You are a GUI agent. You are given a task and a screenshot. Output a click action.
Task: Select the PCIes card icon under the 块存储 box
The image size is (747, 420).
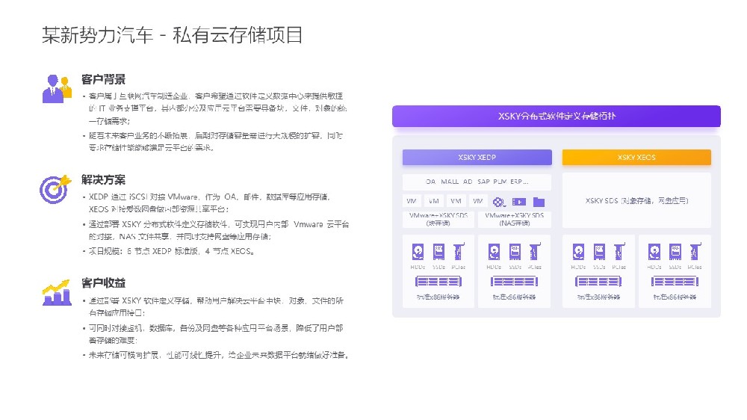[459, 252]
